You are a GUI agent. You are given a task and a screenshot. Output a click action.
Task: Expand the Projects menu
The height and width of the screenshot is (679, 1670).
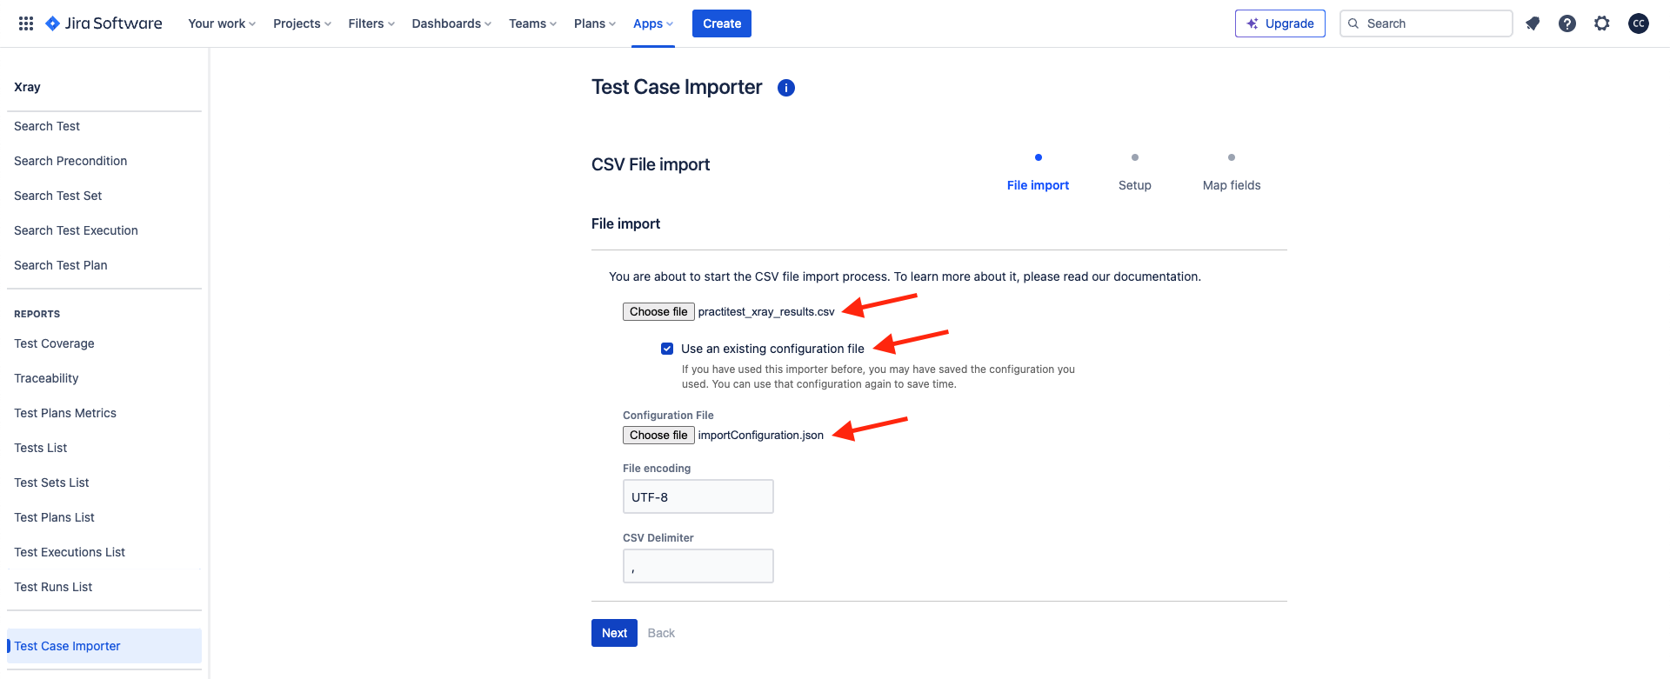tap(302, 23)
